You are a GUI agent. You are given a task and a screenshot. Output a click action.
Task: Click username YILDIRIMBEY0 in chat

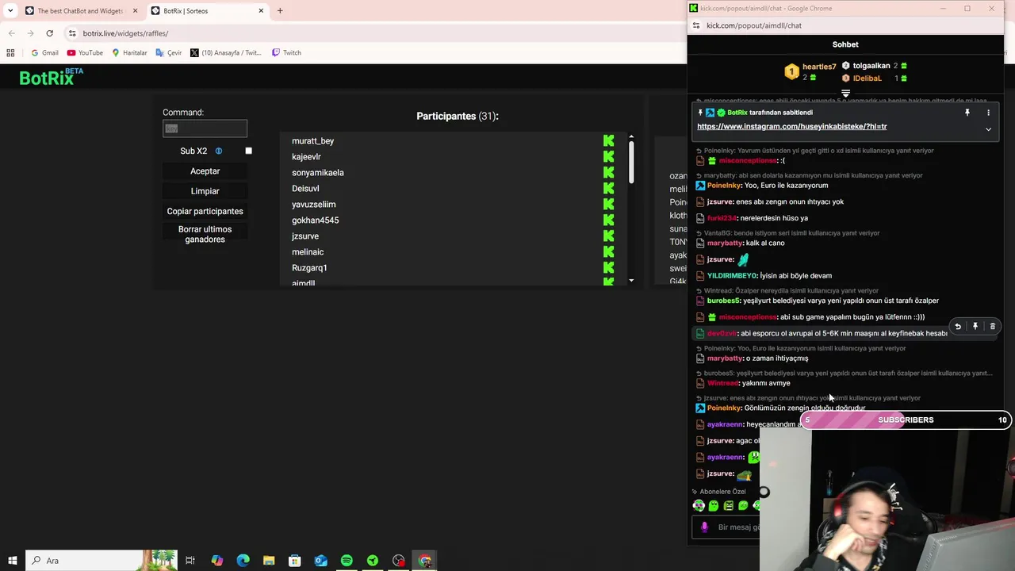click(731, 276)
